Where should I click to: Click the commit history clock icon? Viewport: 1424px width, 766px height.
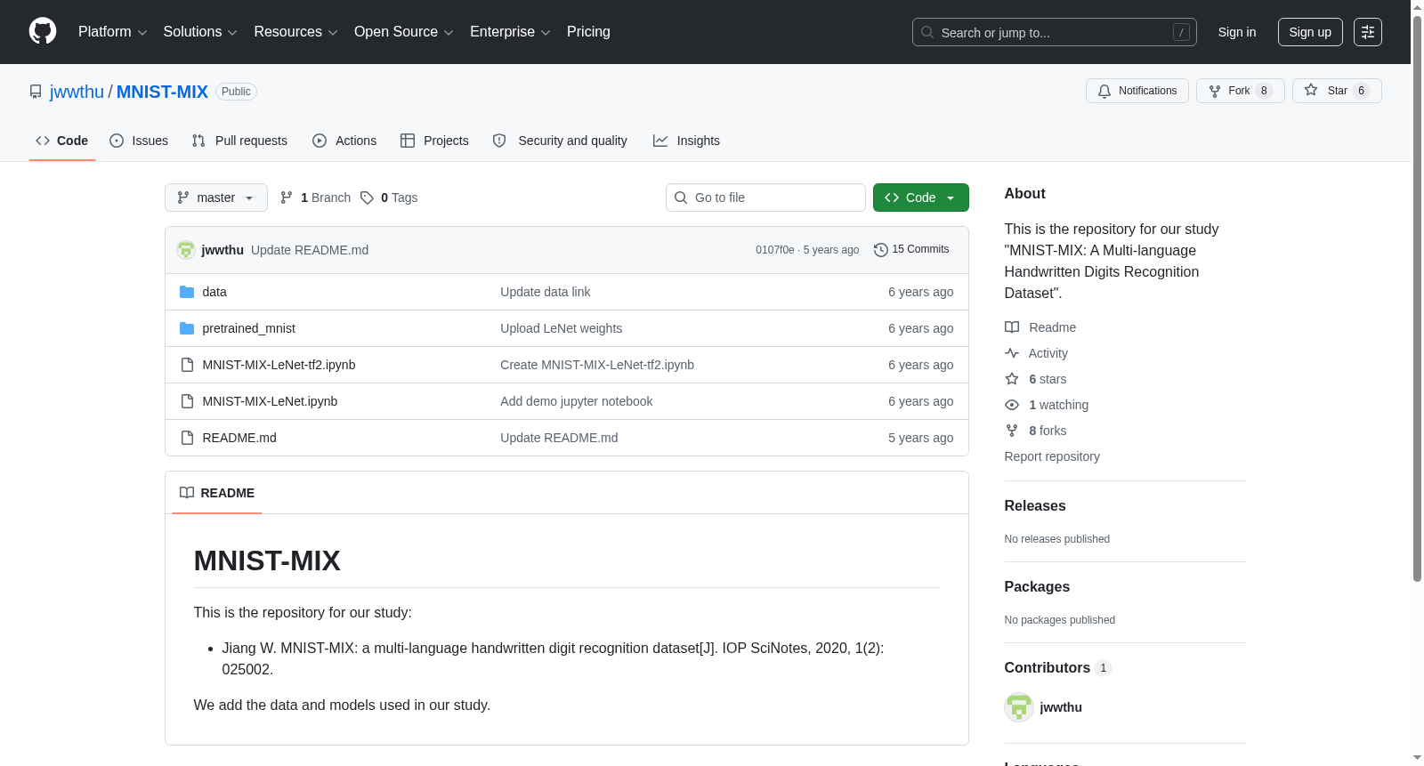881,250
